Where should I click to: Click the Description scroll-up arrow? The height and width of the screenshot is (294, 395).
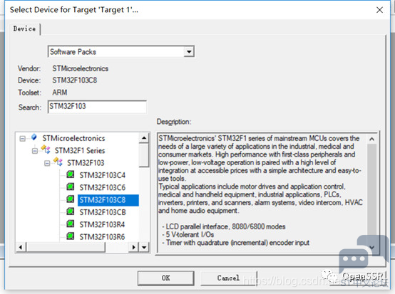[371, 139]
